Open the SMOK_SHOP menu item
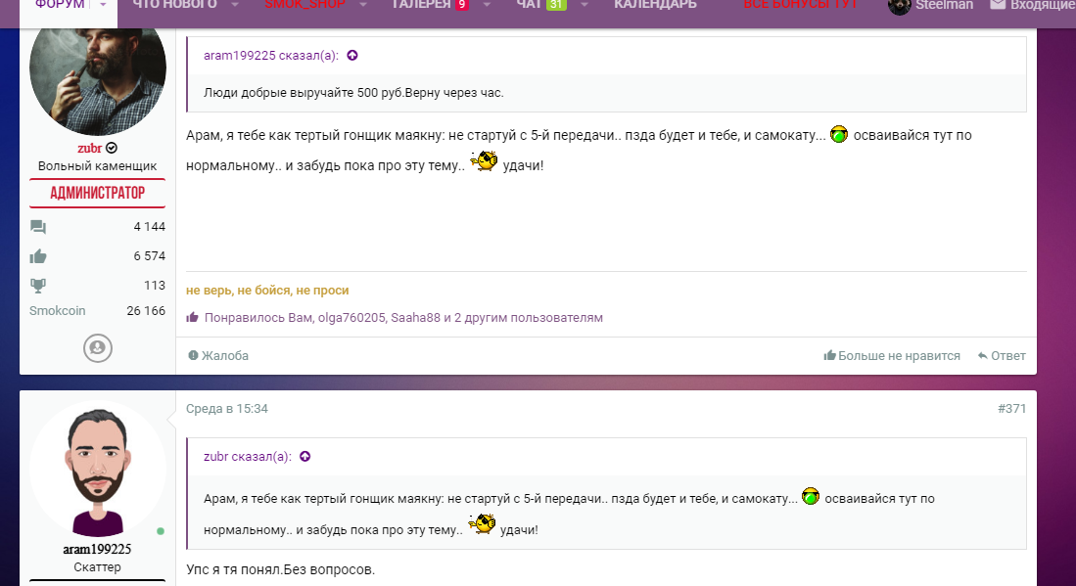This screenshot has width=1076, height=586. (x=304, y=5)
